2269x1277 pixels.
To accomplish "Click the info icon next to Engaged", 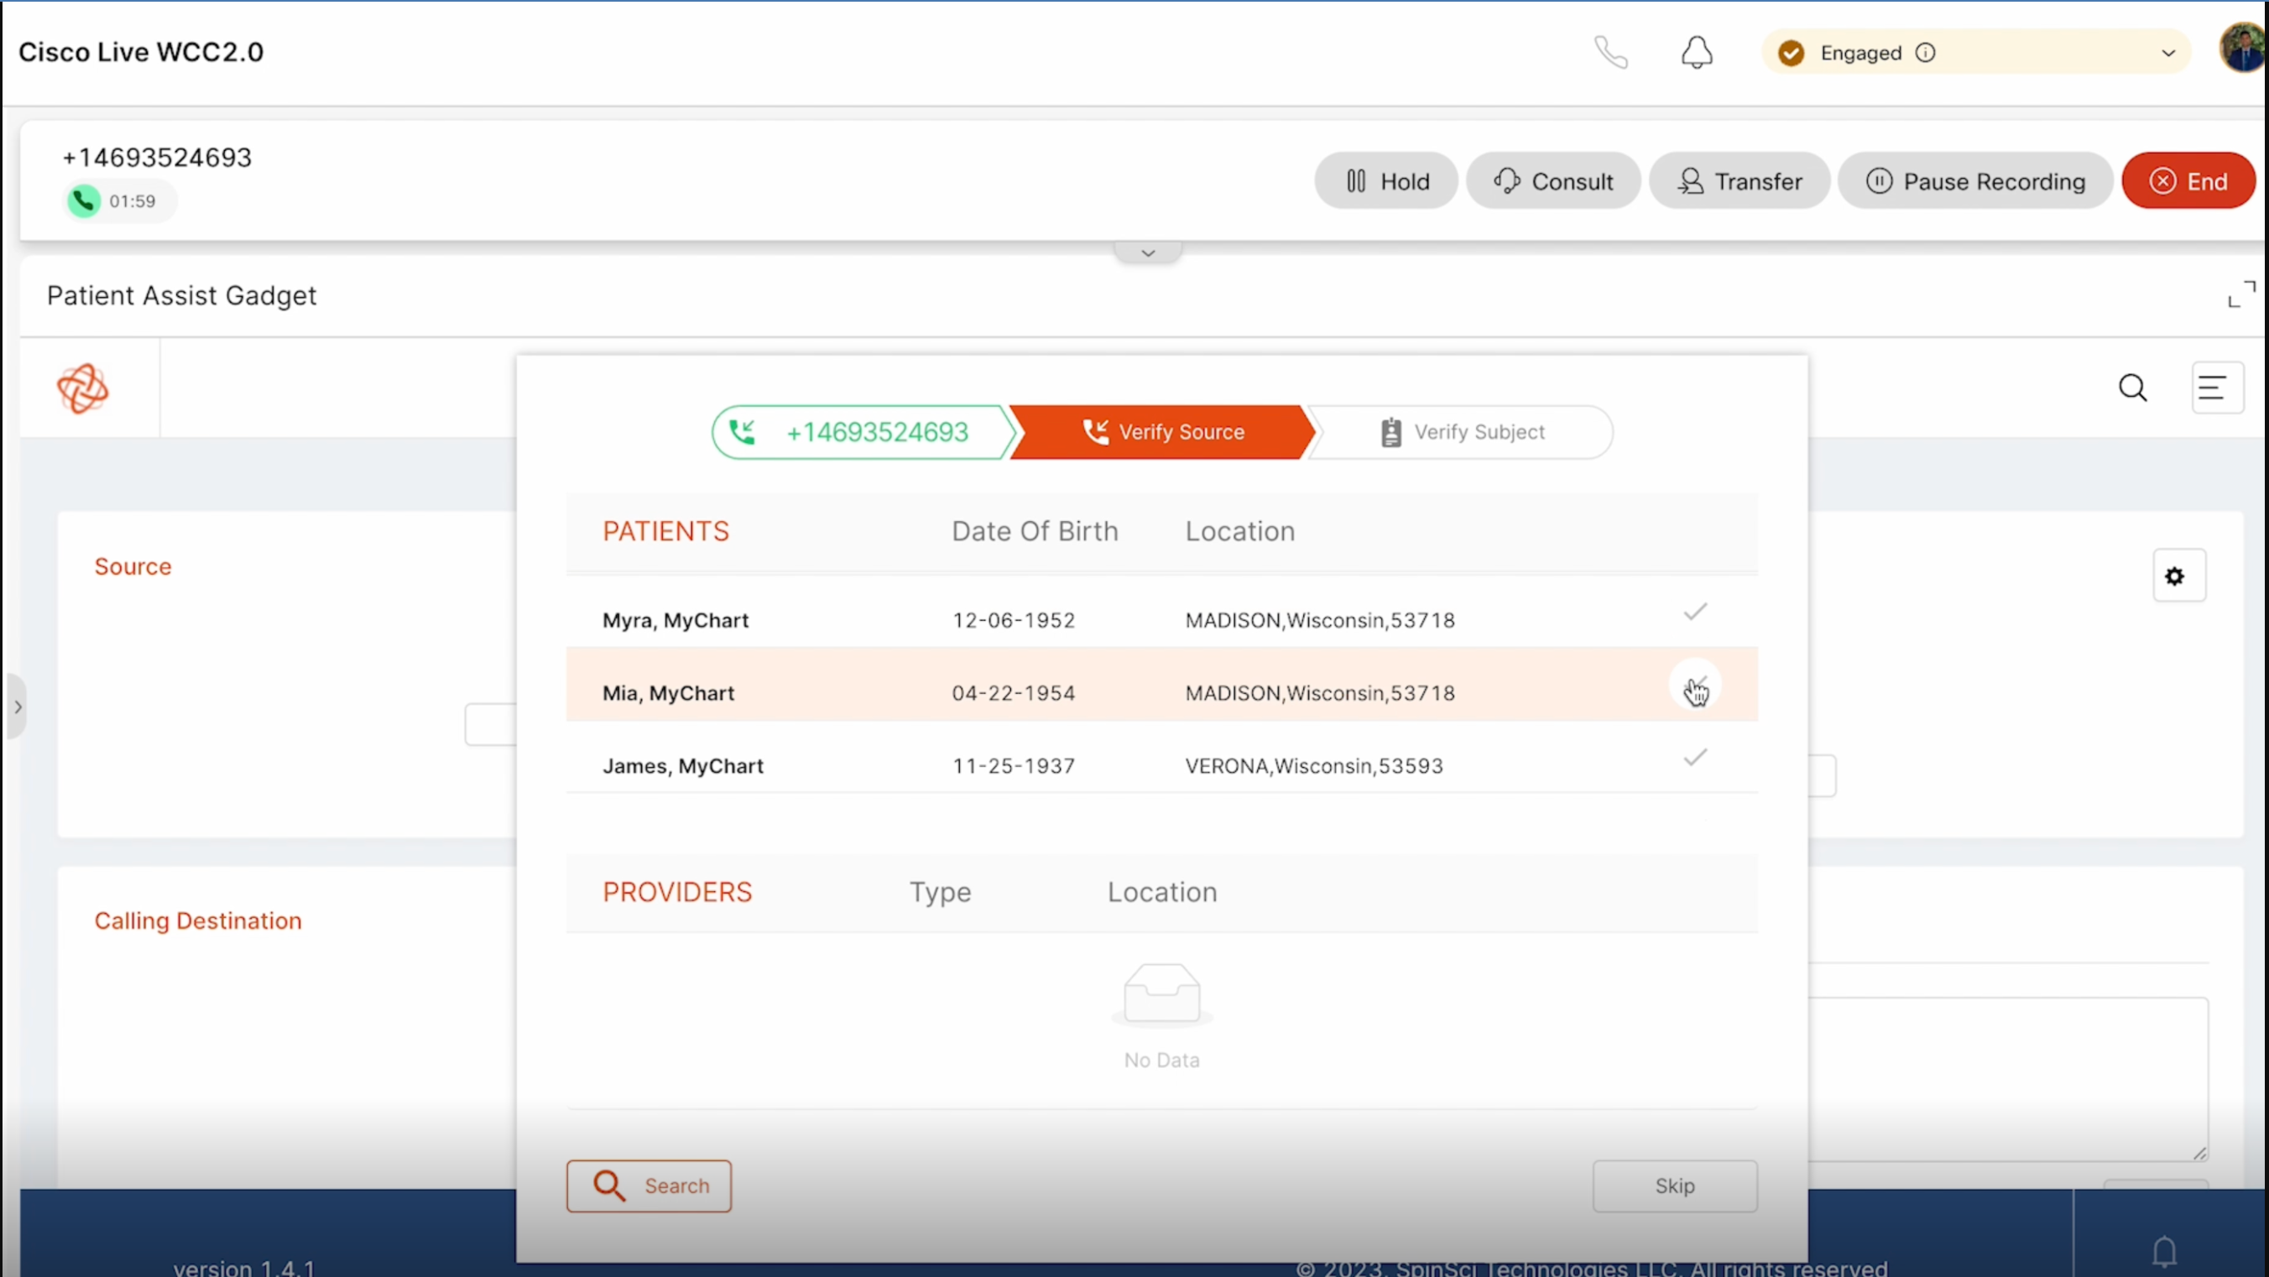I will pos(1926,53).
